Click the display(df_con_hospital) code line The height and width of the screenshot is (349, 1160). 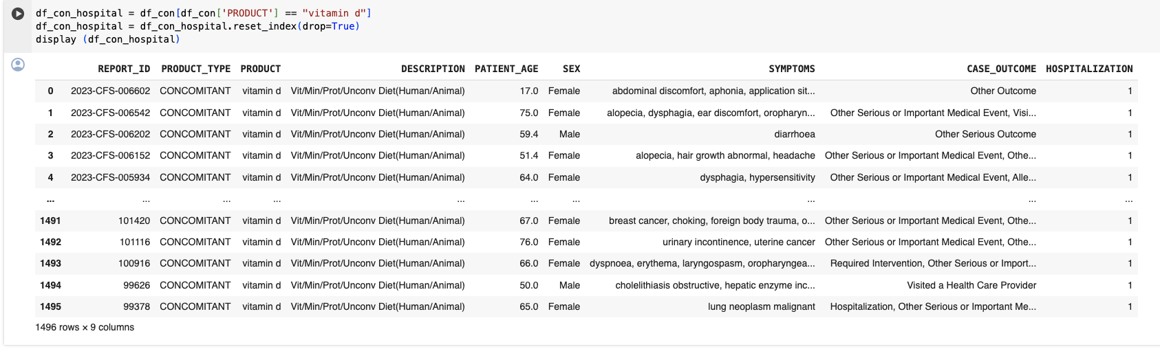108,39
